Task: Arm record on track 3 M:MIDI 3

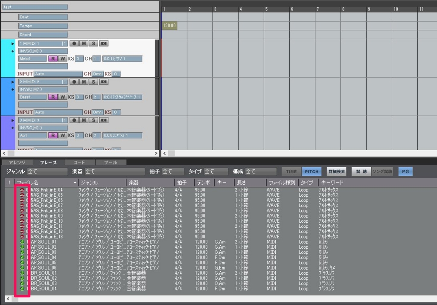Action: point(74,120)
